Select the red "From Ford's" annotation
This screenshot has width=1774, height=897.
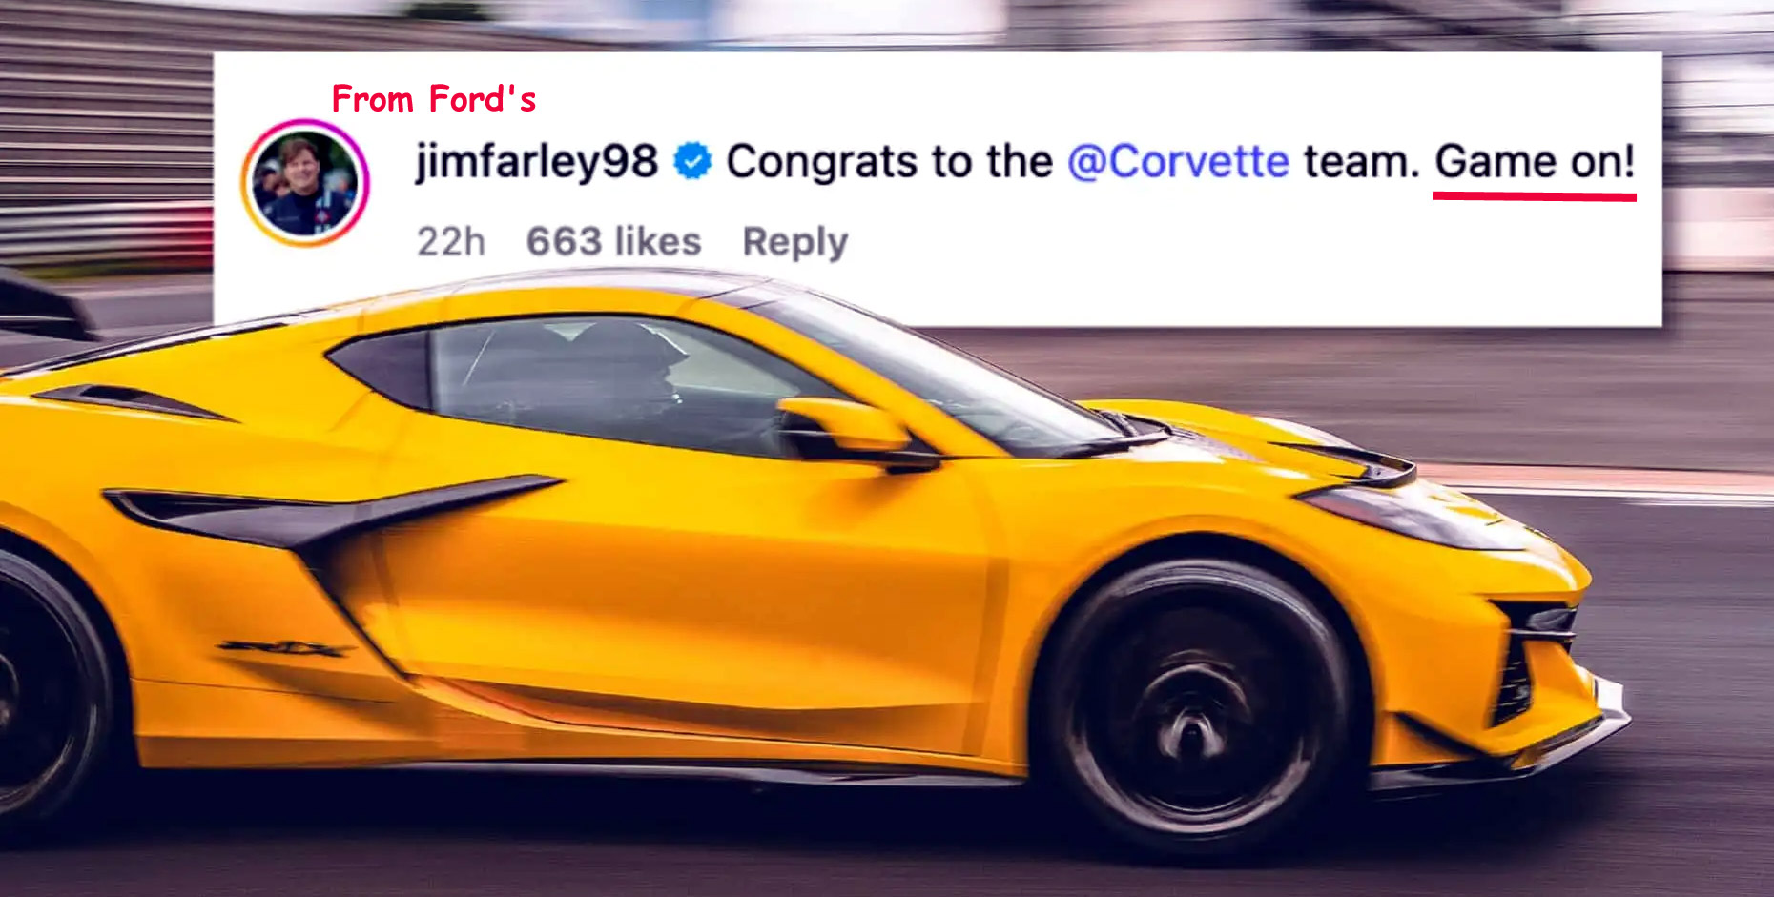(x=434, y=99)
